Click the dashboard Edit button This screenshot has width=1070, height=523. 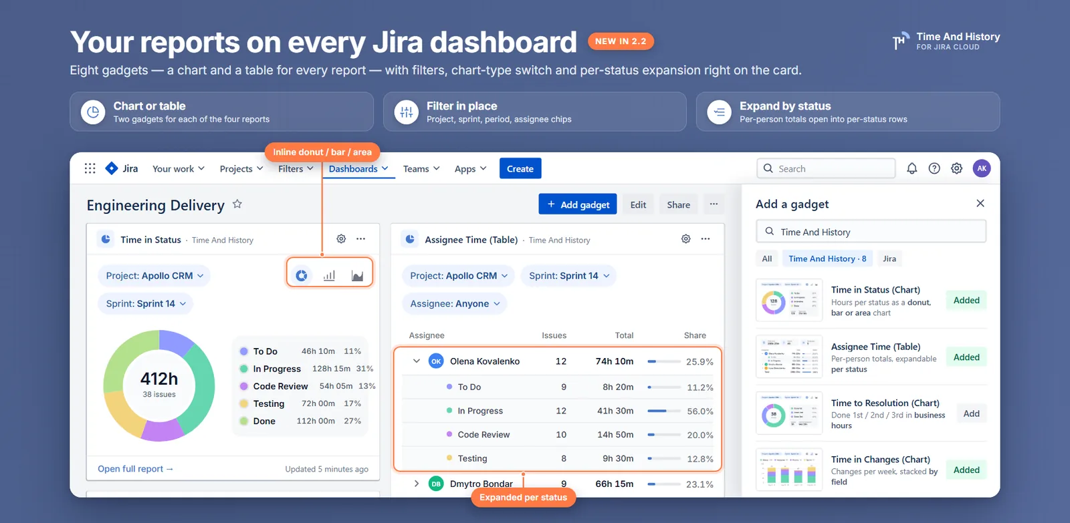[x=638, y=204]
